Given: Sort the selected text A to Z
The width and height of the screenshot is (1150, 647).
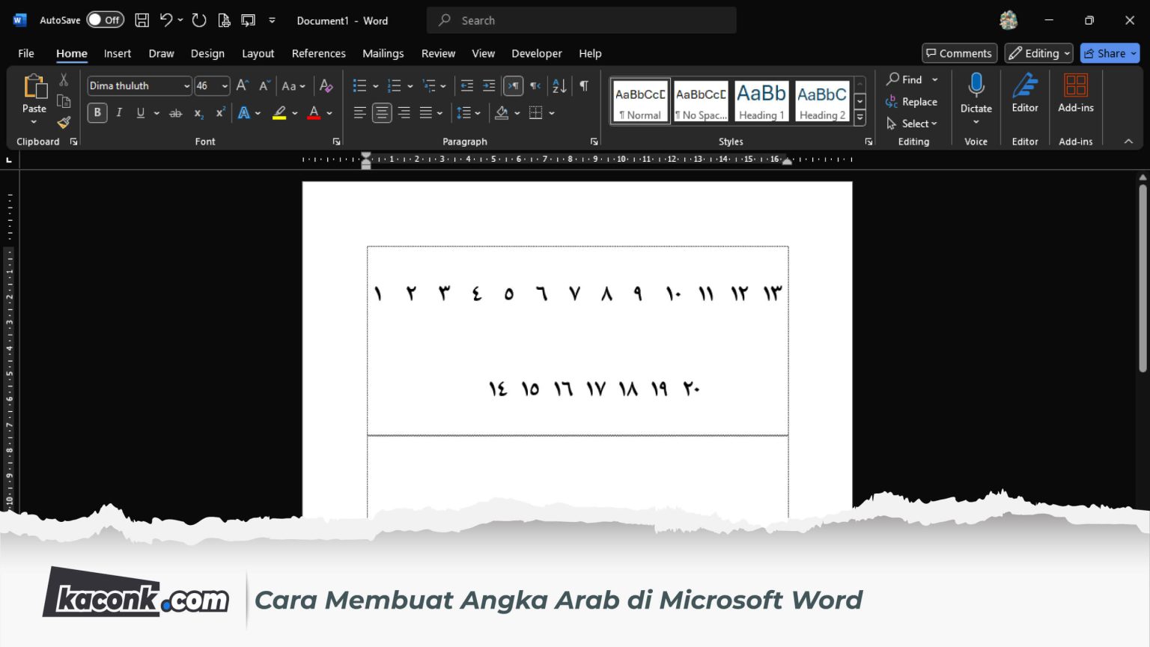Looking at the screenshot, I should [559, 85].
